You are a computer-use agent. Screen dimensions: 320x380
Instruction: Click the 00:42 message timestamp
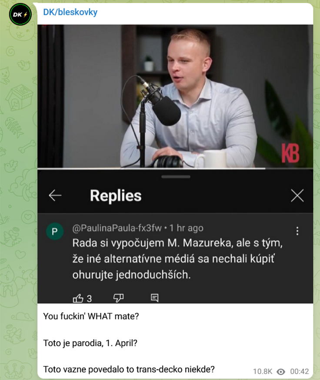(x=300, y=371)
